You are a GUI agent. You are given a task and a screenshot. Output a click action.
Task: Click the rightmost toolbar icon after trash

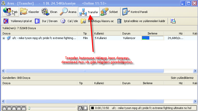click(173, 21)
